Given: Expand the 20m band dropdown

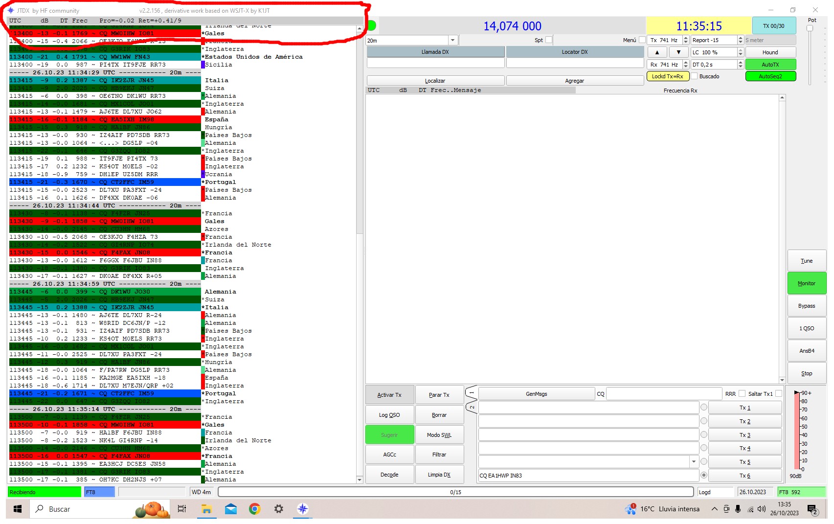Looking at the screenshot, I should tap(452, 40).
